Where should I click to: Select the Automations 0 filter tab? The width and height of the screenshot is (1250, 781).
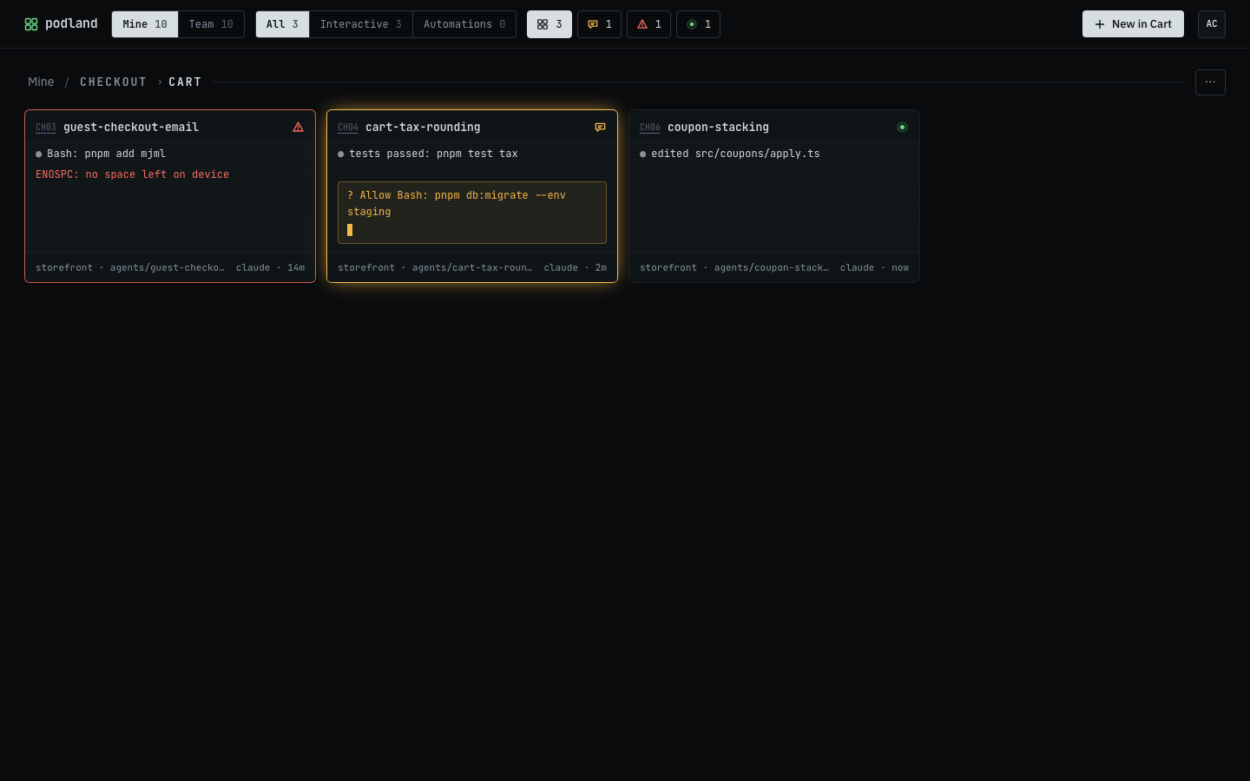click(464, 24)
